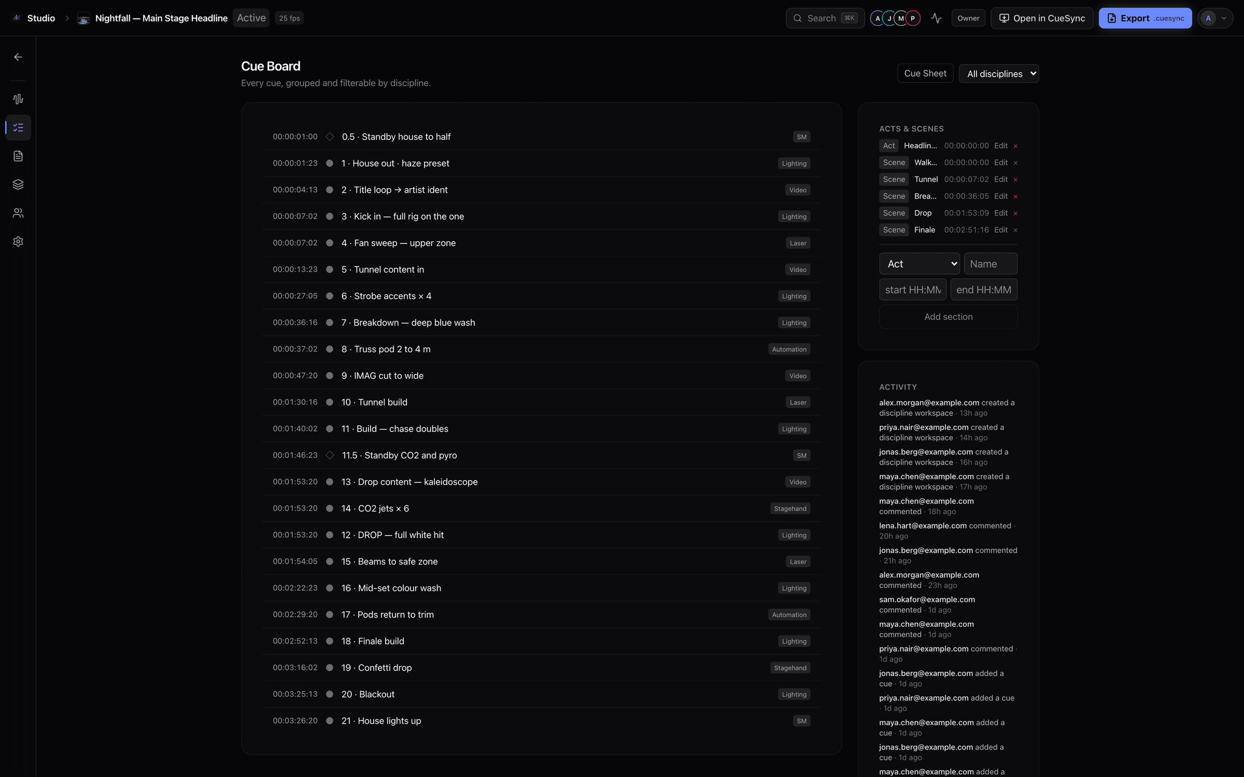Edit the Tunnel scene

(x=1000, y=179)
